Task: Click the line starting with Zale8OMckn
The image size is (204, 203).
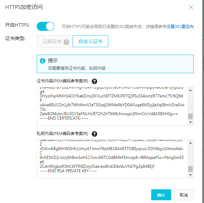Action: tap(109, 114)
